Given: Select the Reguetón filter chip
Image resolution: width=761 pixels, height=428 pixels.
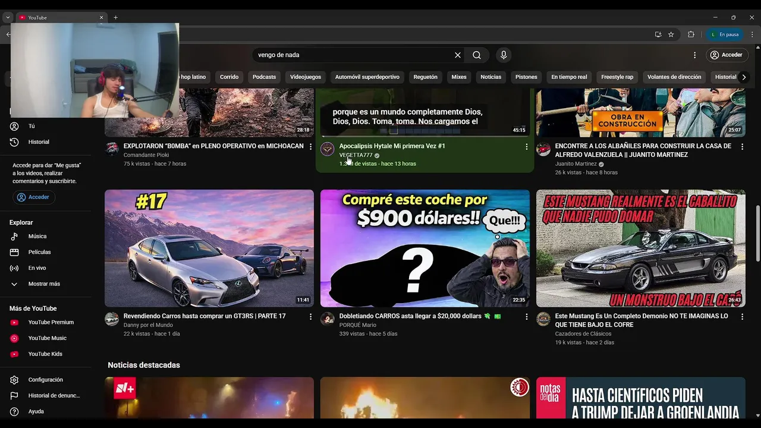Looking at the screenshot, I should click(425, 77).
